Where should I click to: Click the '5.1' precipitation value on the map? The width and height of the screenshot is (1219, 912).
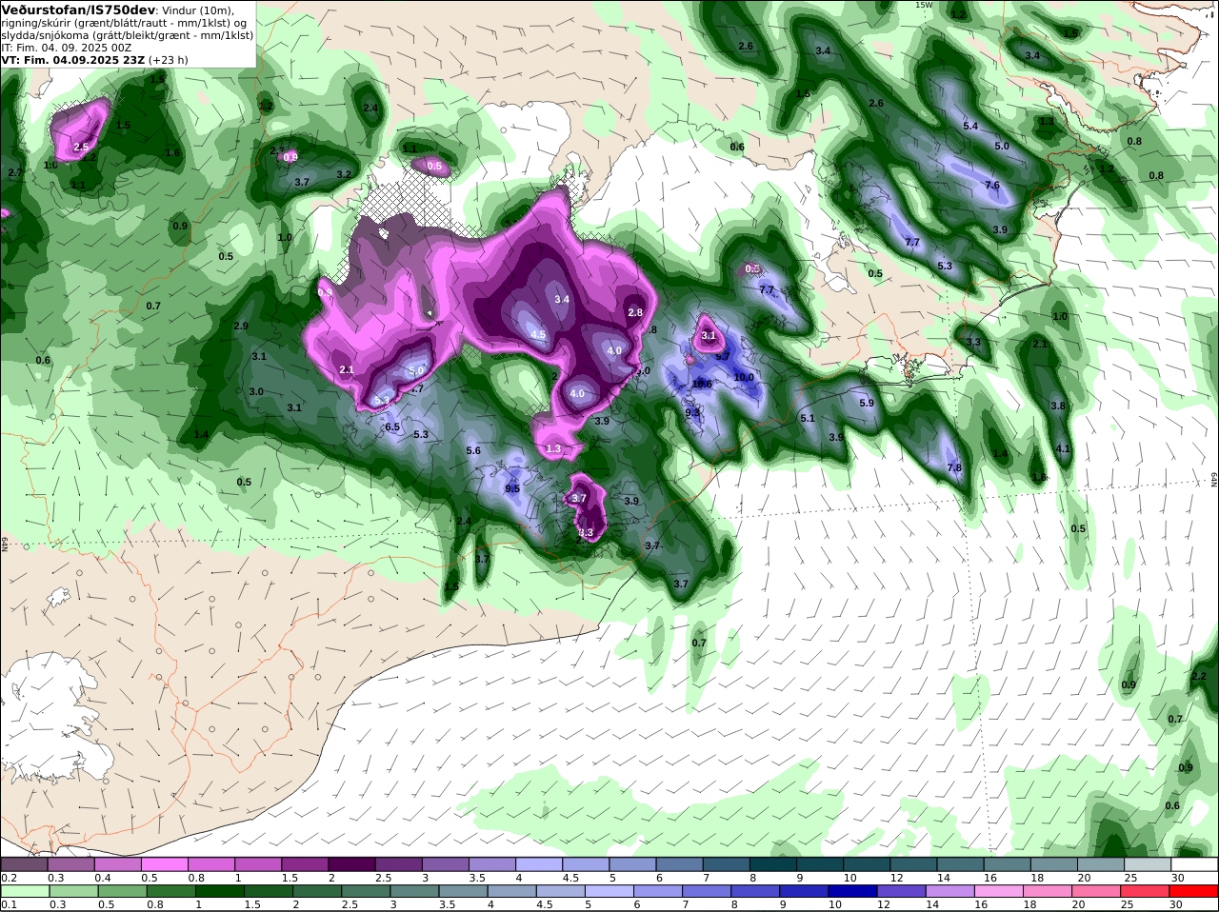pyautogui.click(x=808, y=418)
